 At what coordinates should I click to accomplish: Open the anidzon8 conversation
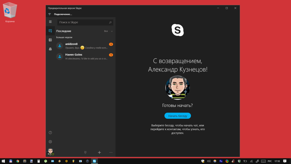pyautogui.click(x=85, y=46)
